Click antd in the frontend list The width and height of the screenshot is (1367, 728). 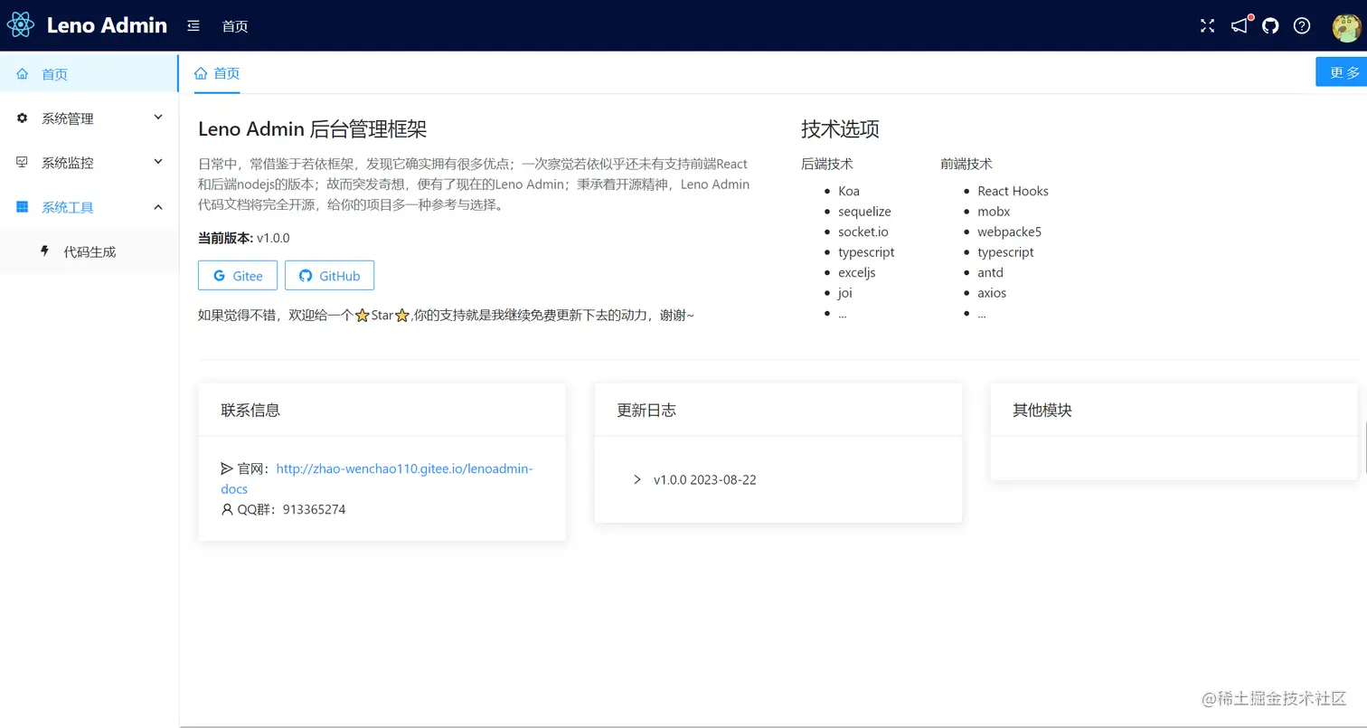990,272
